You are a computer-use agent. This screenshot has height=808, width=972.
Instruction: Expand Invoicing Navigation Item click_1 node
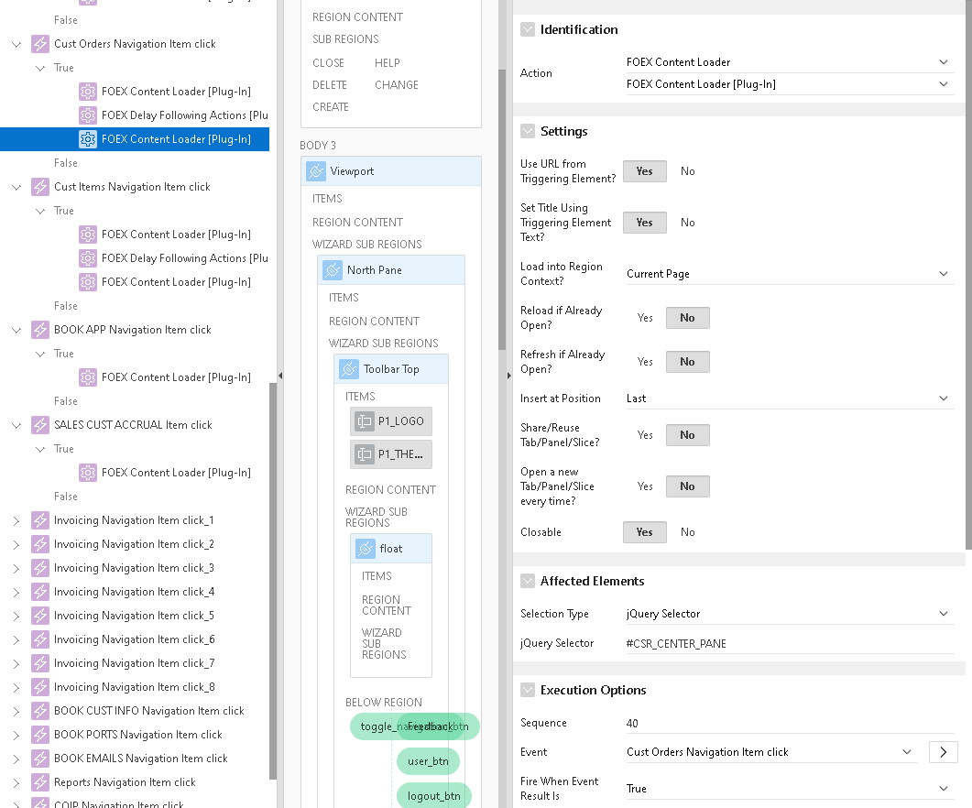(16, 520)
